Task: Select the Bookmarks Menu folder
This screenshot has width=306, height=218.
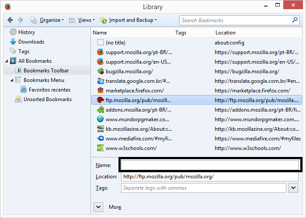Action: (x=44, y=80)
